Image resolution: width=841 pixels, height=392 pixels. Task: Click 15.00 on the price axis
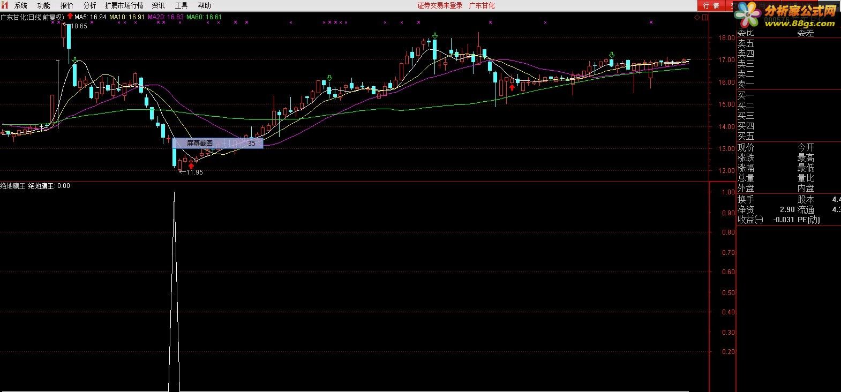[x=727, y=104]
